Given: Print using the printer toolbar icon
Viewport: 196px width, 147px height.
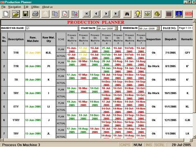Looking at the screenshot, I should click(x=36, y=14).
